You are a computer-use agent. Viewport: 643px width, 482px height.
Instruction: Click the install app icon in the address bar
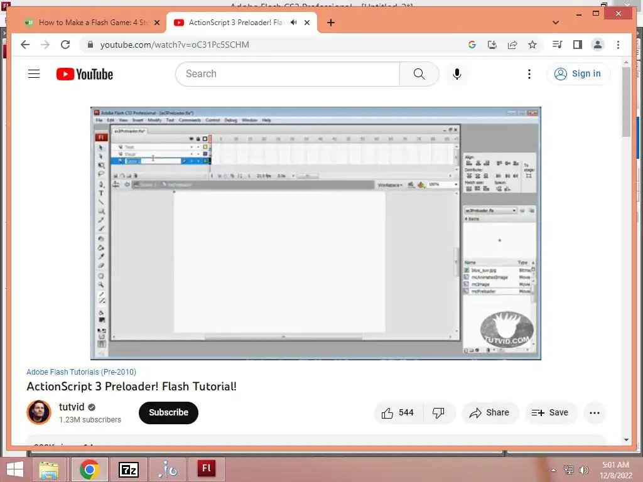(492, 45)
